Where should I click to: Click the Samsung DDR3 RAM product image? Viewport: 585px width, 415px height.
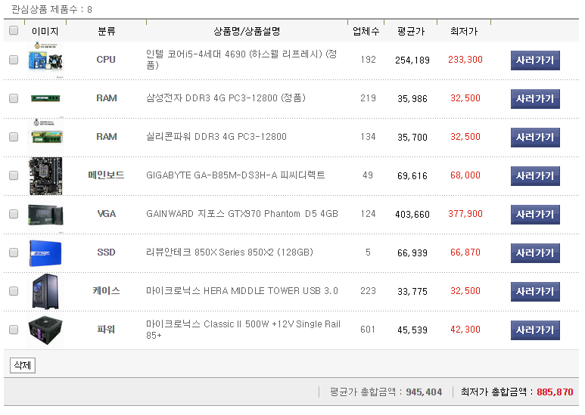click(45, 98)
